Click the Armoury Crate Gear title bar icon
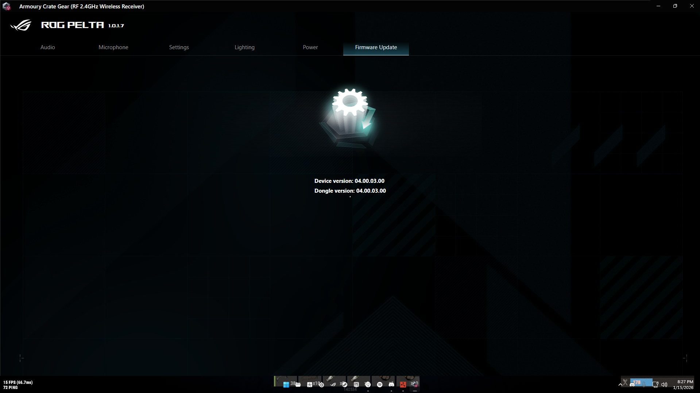Screen dimensions: 700x393 (x=7, y=6)
